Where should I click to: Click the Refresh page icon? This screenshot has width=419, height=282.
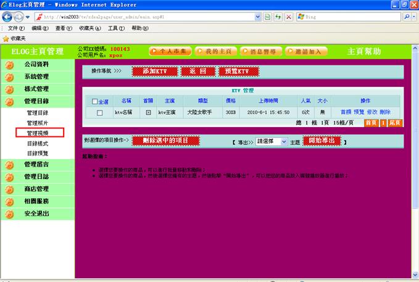coord(277,17)
